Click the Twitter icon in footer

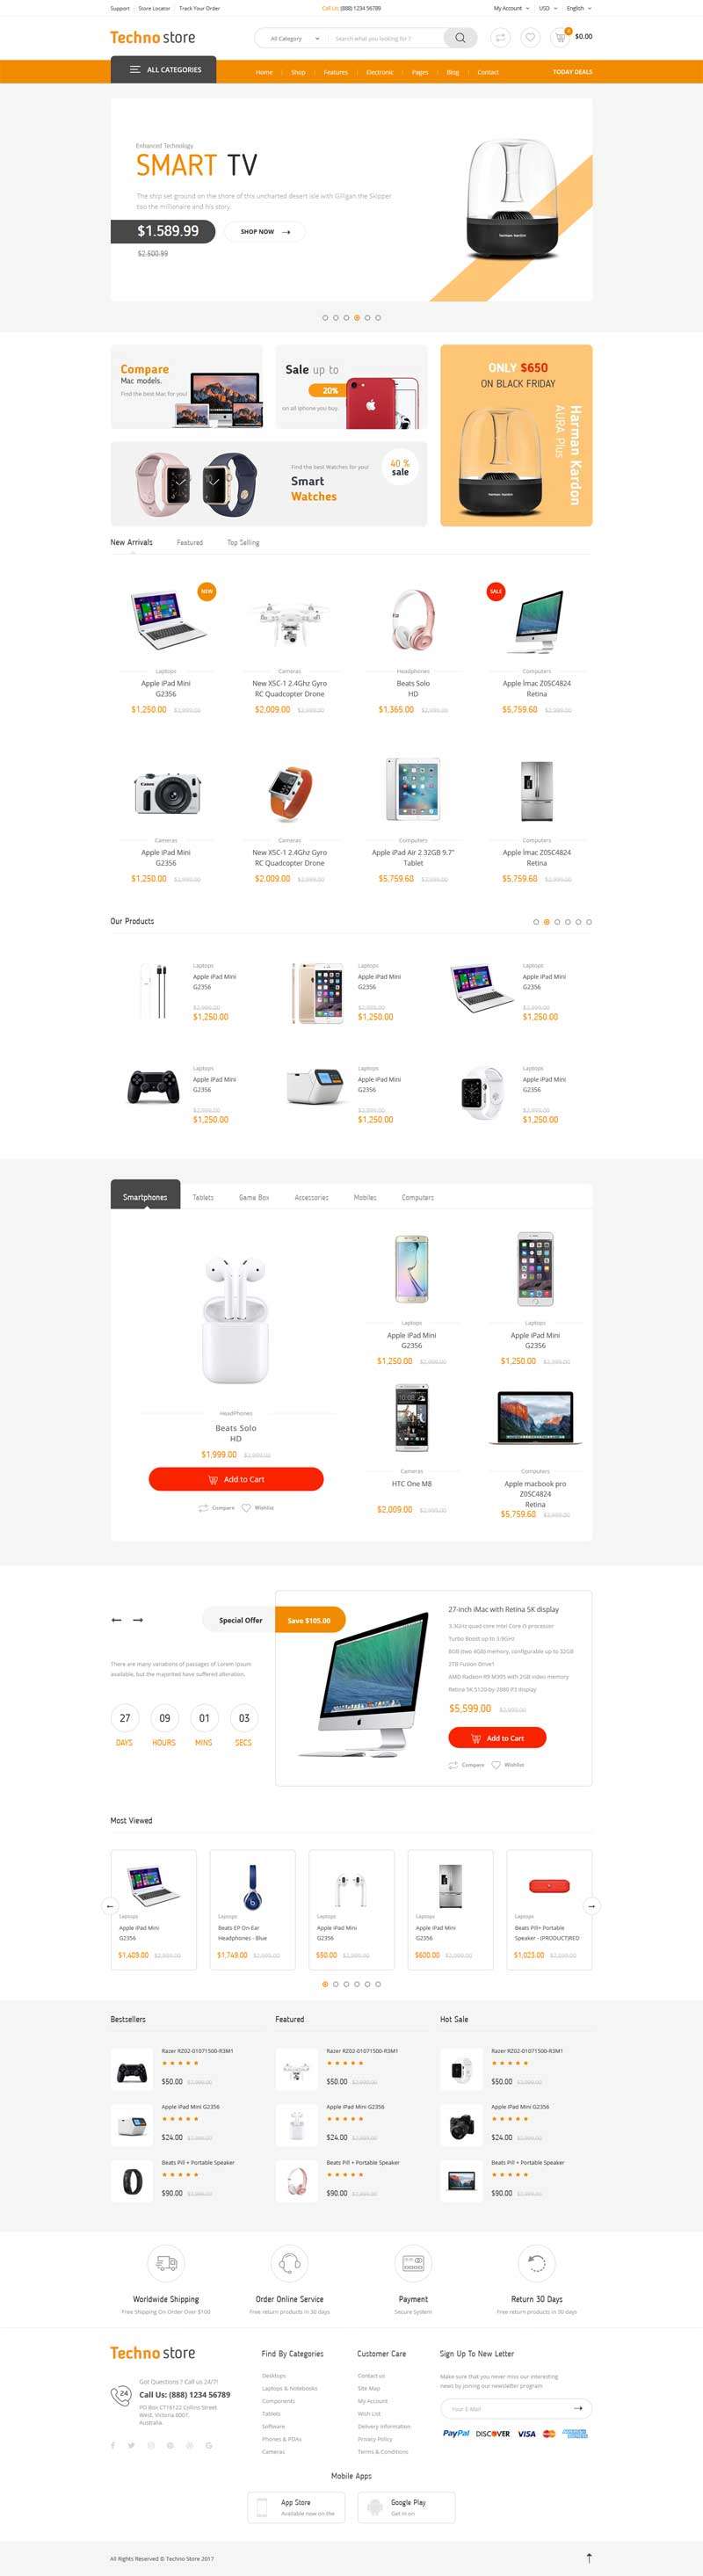coord(131,2445)
